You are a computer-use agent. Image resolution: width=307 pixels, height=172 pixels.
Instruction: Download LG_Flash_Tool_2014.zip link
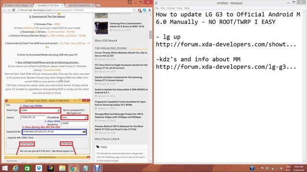click(x=75, y=43)
